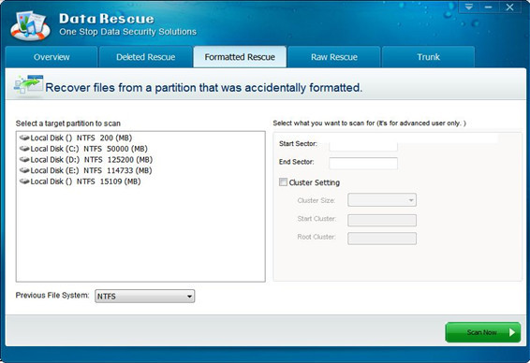
Task: Switch to the Raw Rescue tab
Action: click(334, 57)
